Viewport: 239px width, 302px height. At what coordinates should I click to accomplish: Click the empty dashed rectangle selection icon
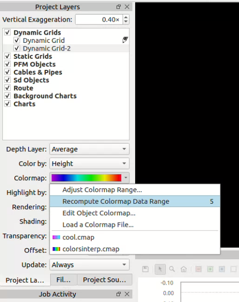(x=233, y=269)
